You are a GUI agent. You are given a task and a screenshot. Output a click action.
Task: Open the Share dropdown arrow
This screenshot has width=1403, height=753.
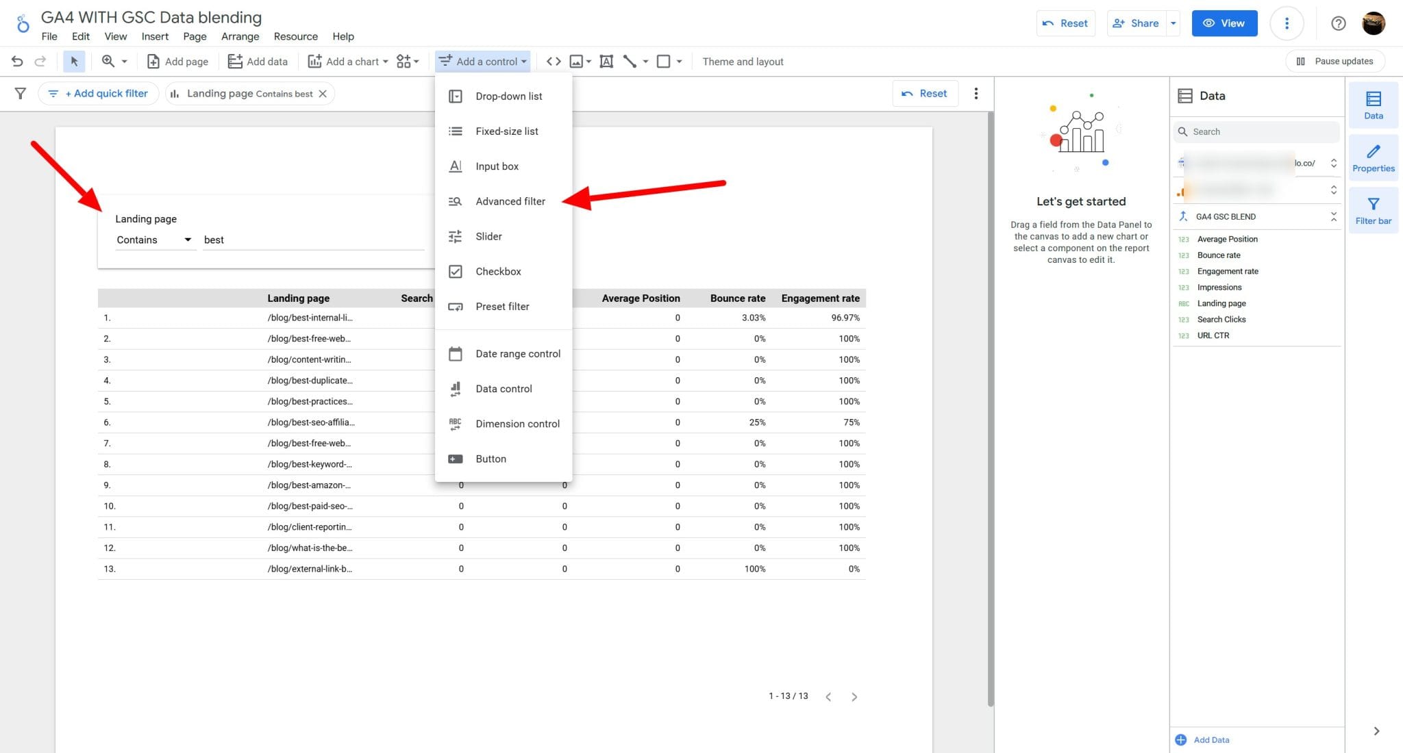[x=1172, y=23]
